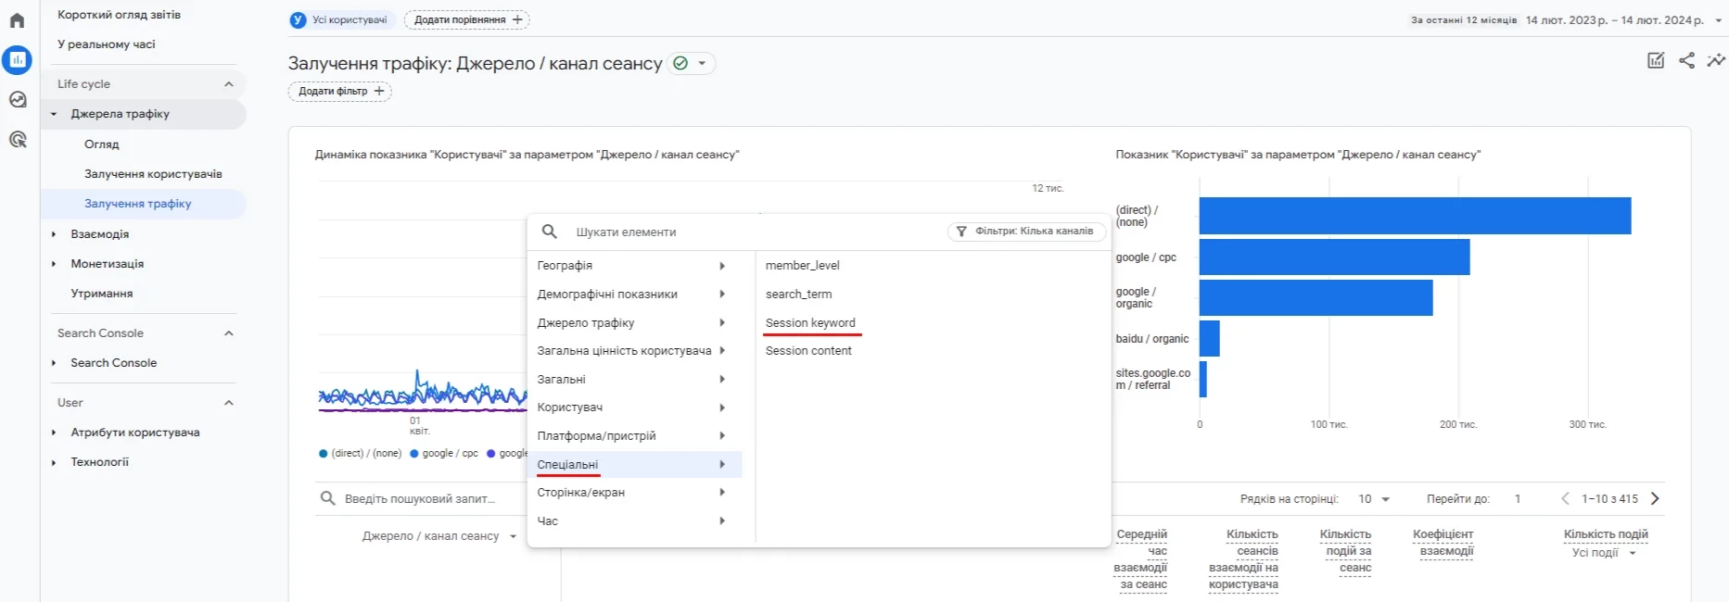
Task: Open the insights sparkline icon
Action: tap(1716, 60)
